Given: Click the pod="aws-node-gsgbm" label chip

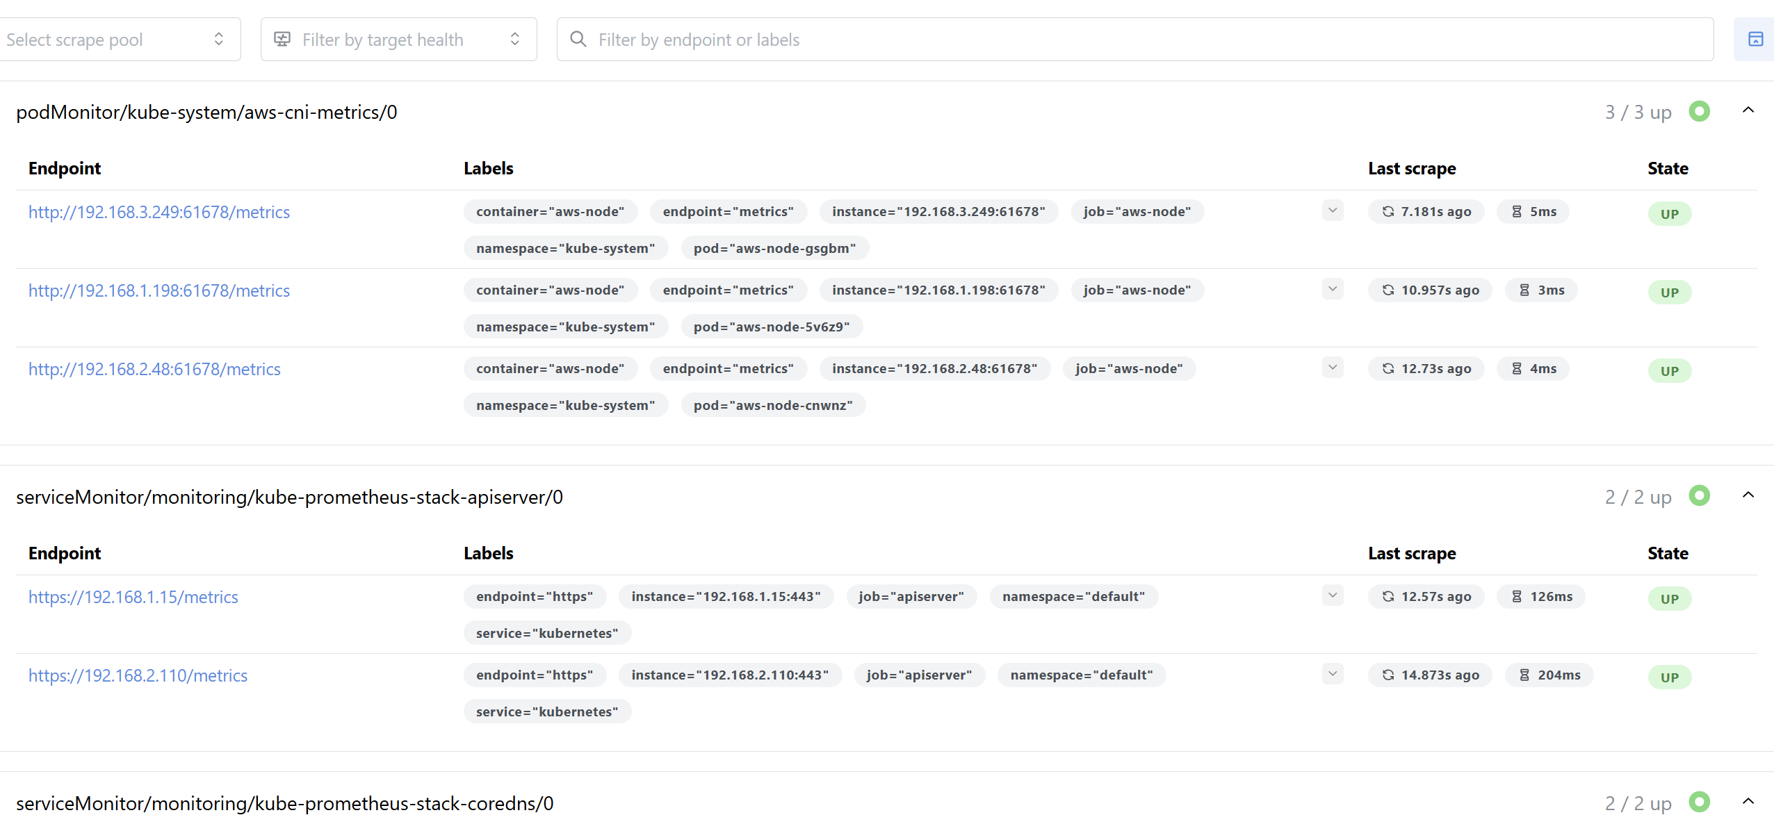Looking at the screenshot, I should pyautogui.click(x=774, y=248).
